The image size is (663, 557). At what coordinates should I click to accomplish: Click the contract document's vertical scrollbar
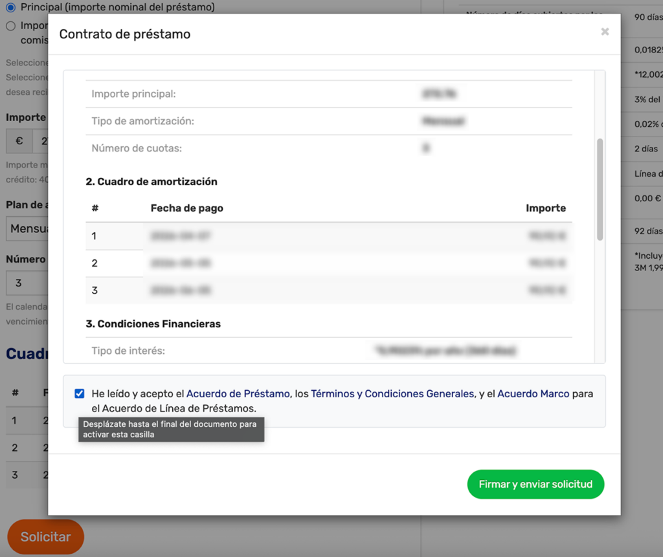tap(600, 189)
